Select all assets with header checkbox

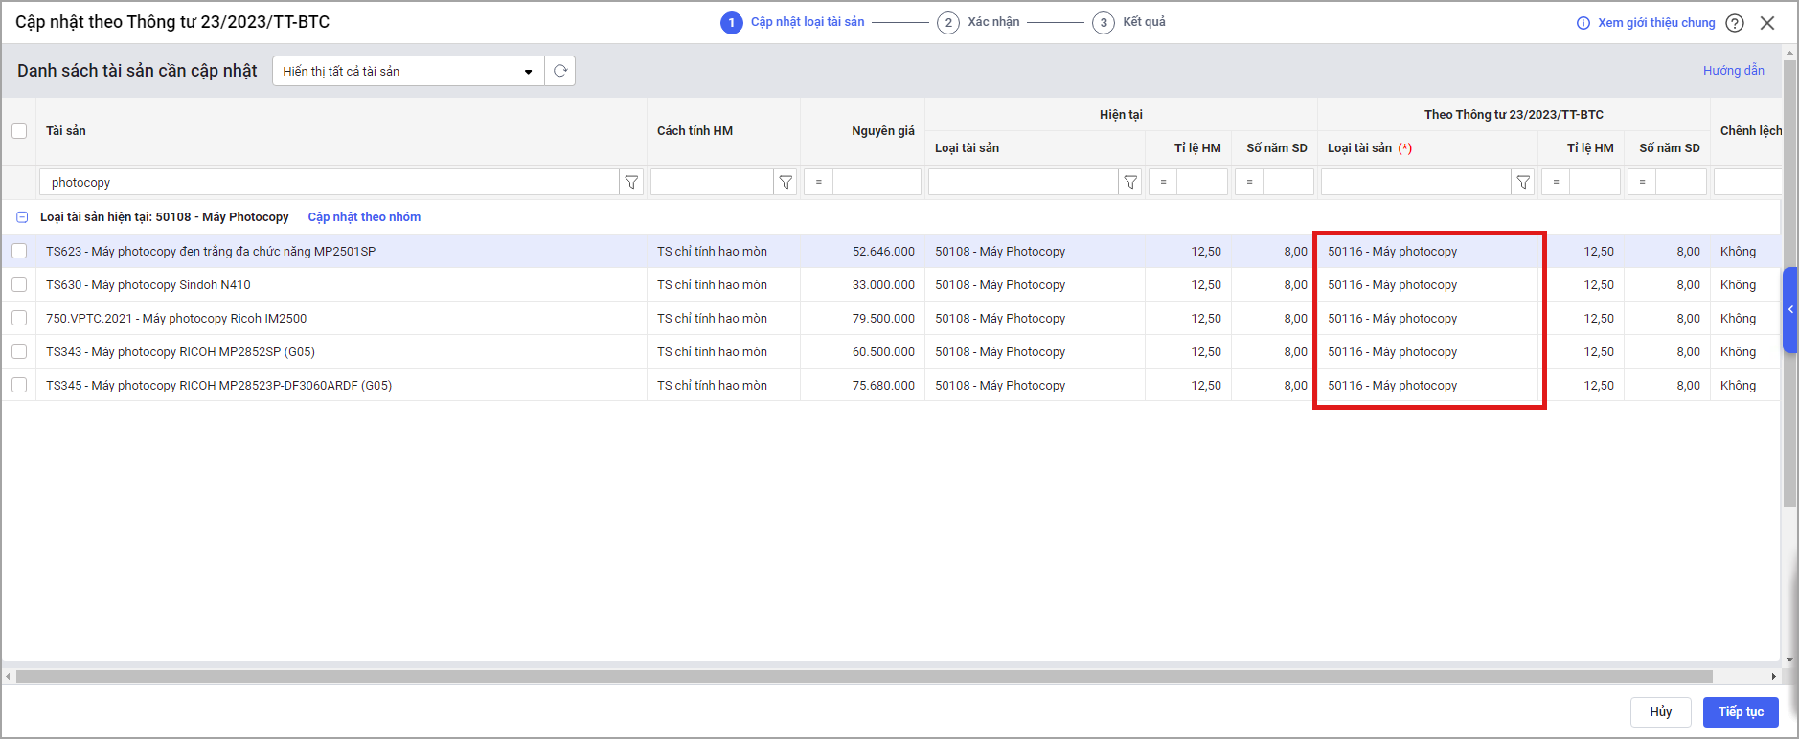[x=19, y=131]
